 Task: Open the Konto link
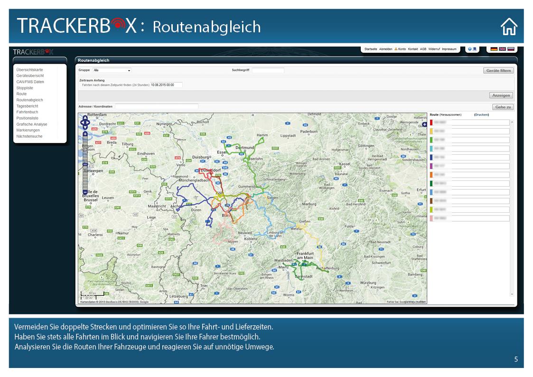tap(402, 49)
